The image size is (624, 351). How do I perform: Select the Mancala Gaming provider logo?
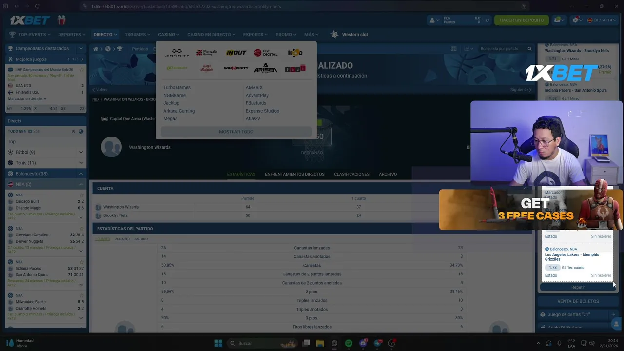[207, 52]
